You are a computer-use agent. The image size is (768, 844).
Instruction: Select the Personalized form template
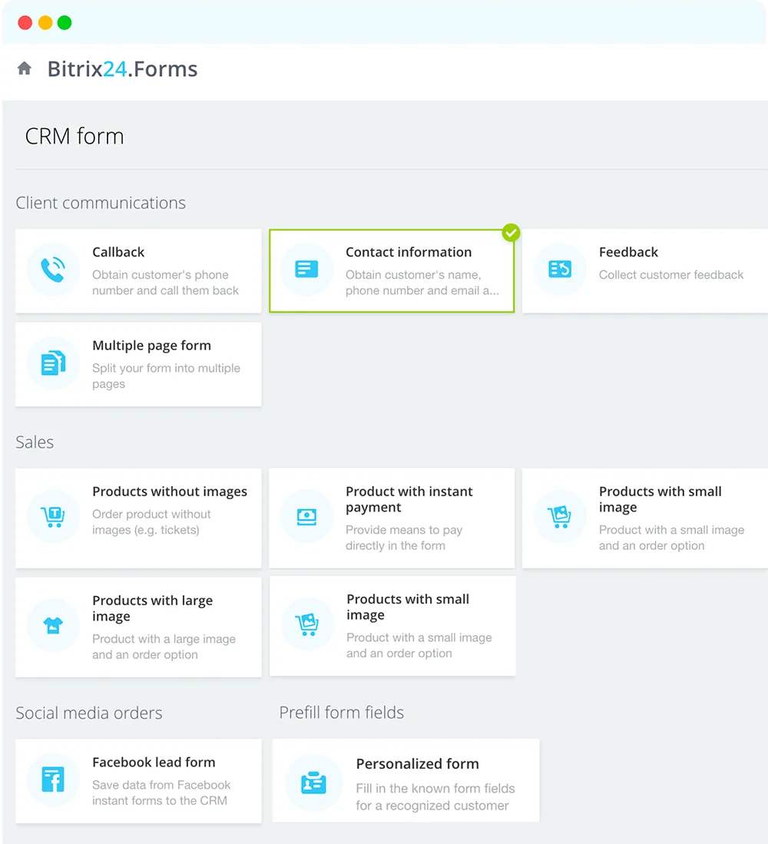tap(406, 780)
